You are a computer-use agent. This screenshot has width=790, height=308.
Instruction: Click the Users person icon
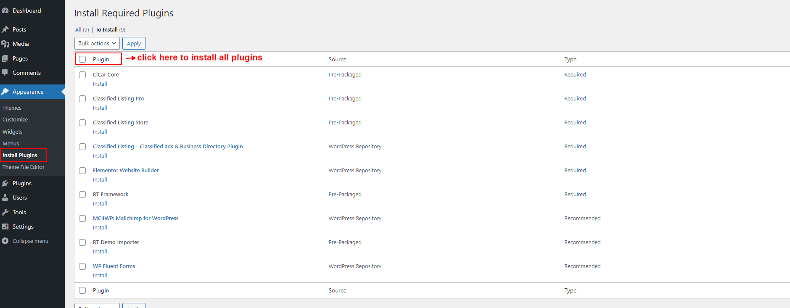pyautogui.click(x=5, y=197)
